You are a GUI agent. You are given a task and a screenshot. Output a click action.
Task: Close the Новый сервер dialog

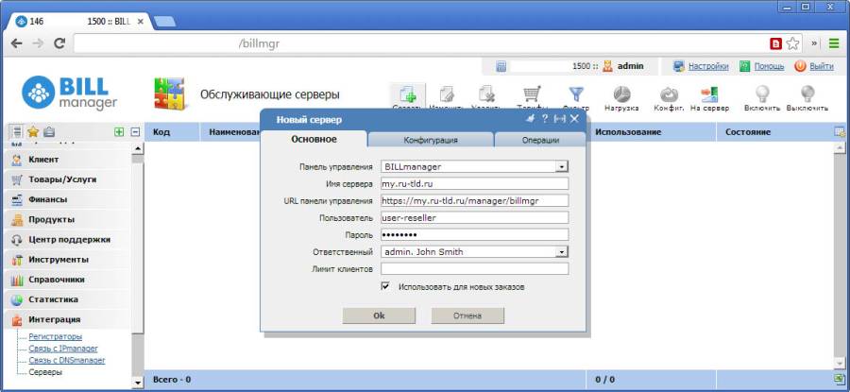click(574, 119)
